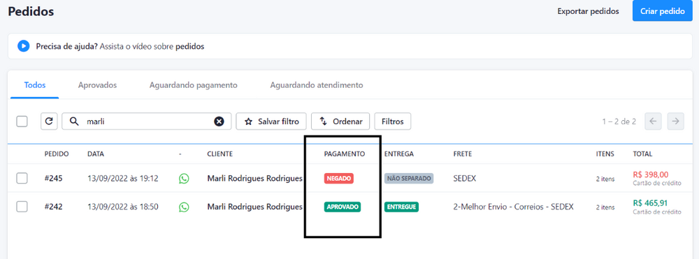Image resolution: width=699 pixels, height=259 pixels.
Task: Click Exportar pedidos
Action: [588, 11]
